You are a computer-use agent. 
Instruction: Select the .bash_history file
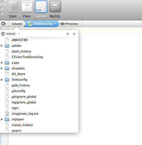[x=39, y=51]
